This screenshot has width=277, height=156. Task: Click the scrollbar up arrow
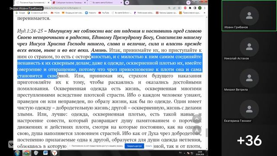point(207,17)
